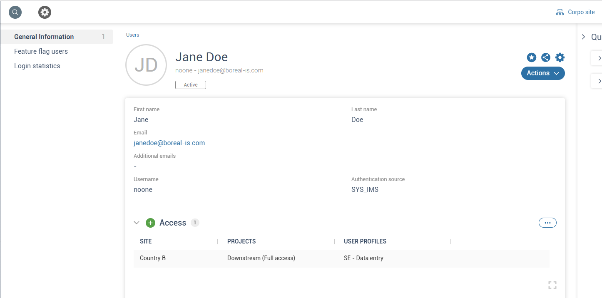Image resolution: width=602 pixels, height=298 pixels.
Task: Select the Country B access row
Action: (153, 258)
